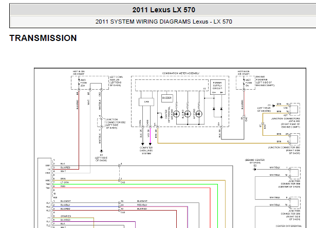Click "HOT IN ON OR START" above MET fuse
Image resolution: width=316 pixels, height=228 pixels.
tap(244, 73)
